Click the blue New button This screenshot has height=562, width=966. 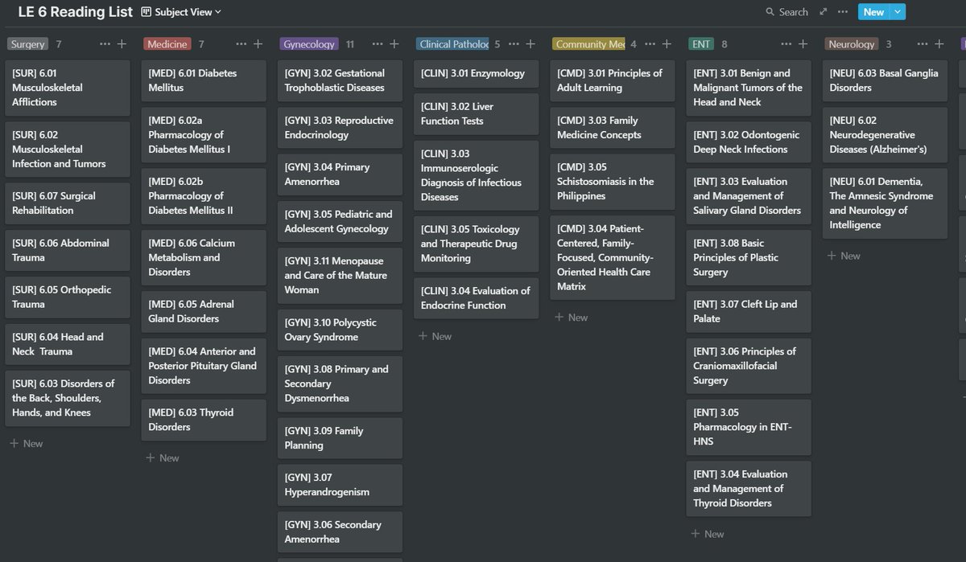873,12
